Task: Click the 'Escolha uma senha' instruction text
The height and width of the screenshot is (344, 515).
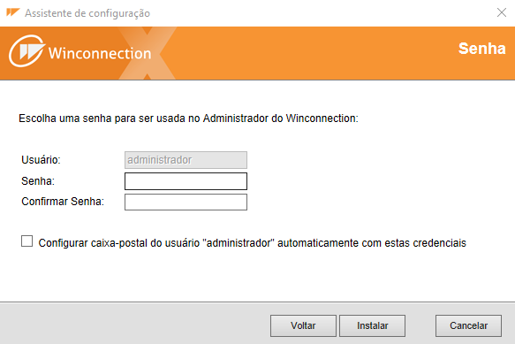Action: pyautogui.click(x=188, y=118)
